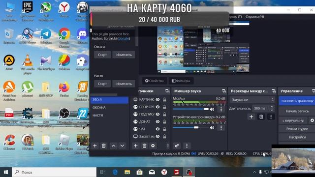Viewport: 315px width, 177px height.
Task: Open Firefox desktop shortcut
Action: (64, 89)
